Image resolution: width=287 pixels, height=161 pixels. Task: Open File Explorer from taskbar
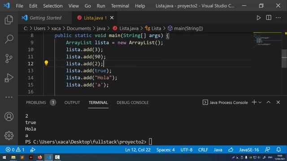(x=13, y=157)
